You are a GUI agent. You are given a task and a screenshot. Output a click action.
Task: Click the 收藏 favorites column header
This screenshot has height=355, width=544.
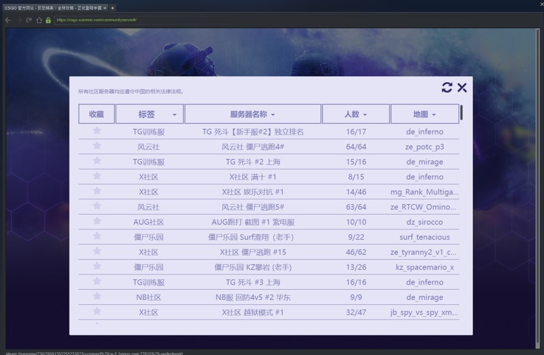tap(96, 114)
